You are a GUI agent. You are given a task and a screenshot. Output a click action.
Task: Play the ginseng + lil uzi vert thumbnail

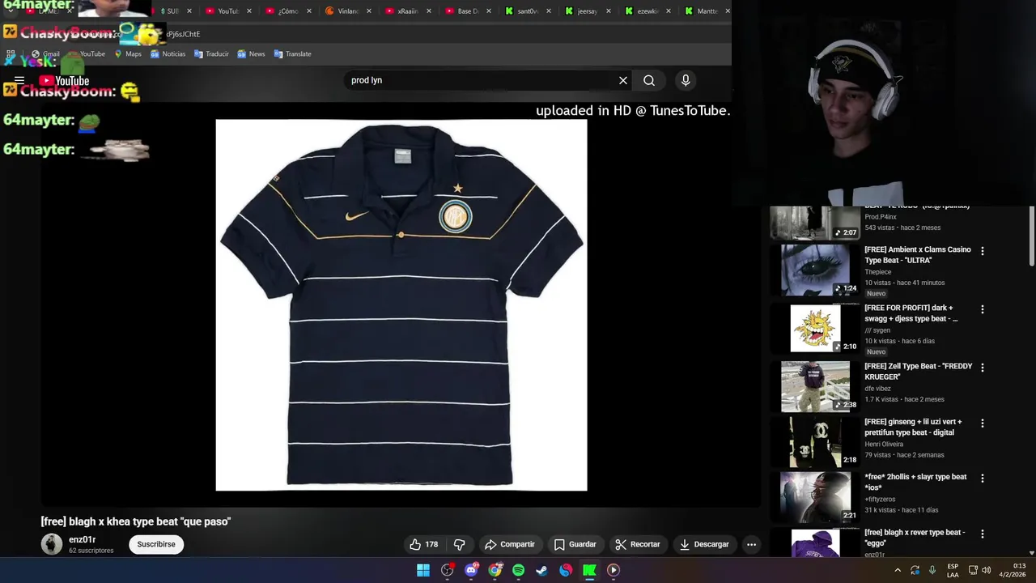(x=815, y=442)
